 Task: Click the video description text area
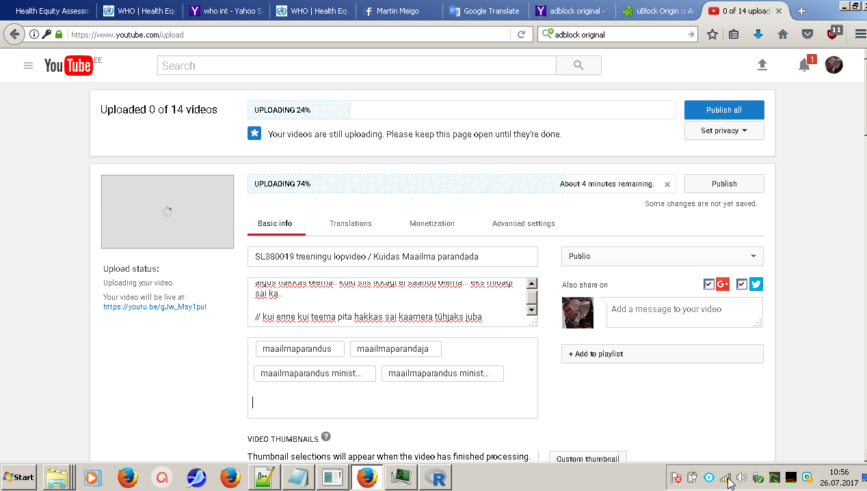click(387, 302)
